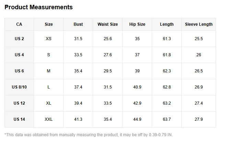This screenshot has height=141, width=228.
Task: Select sleeve length value 27.9
Action: (198, 119)
